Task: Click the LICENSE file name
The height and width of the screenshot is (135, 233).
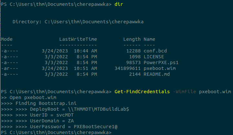Action: tap(153, 57)
